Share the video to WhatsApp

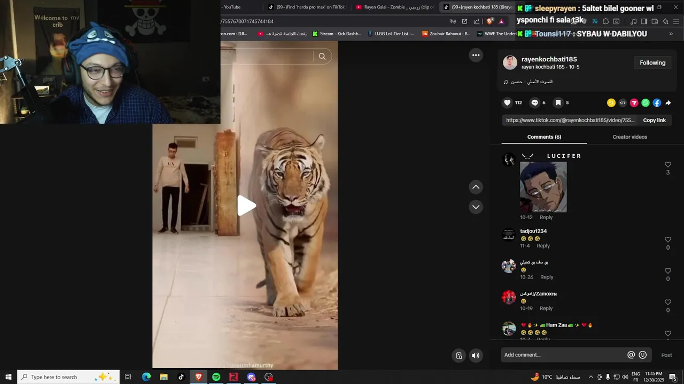(646, 103)
